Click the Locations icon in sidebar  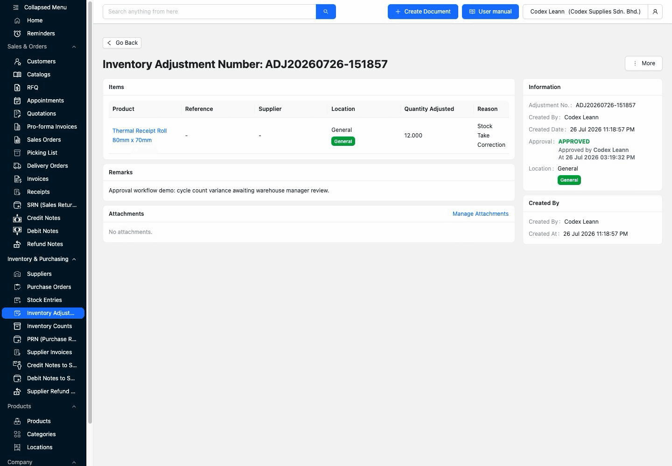[17, 447]
